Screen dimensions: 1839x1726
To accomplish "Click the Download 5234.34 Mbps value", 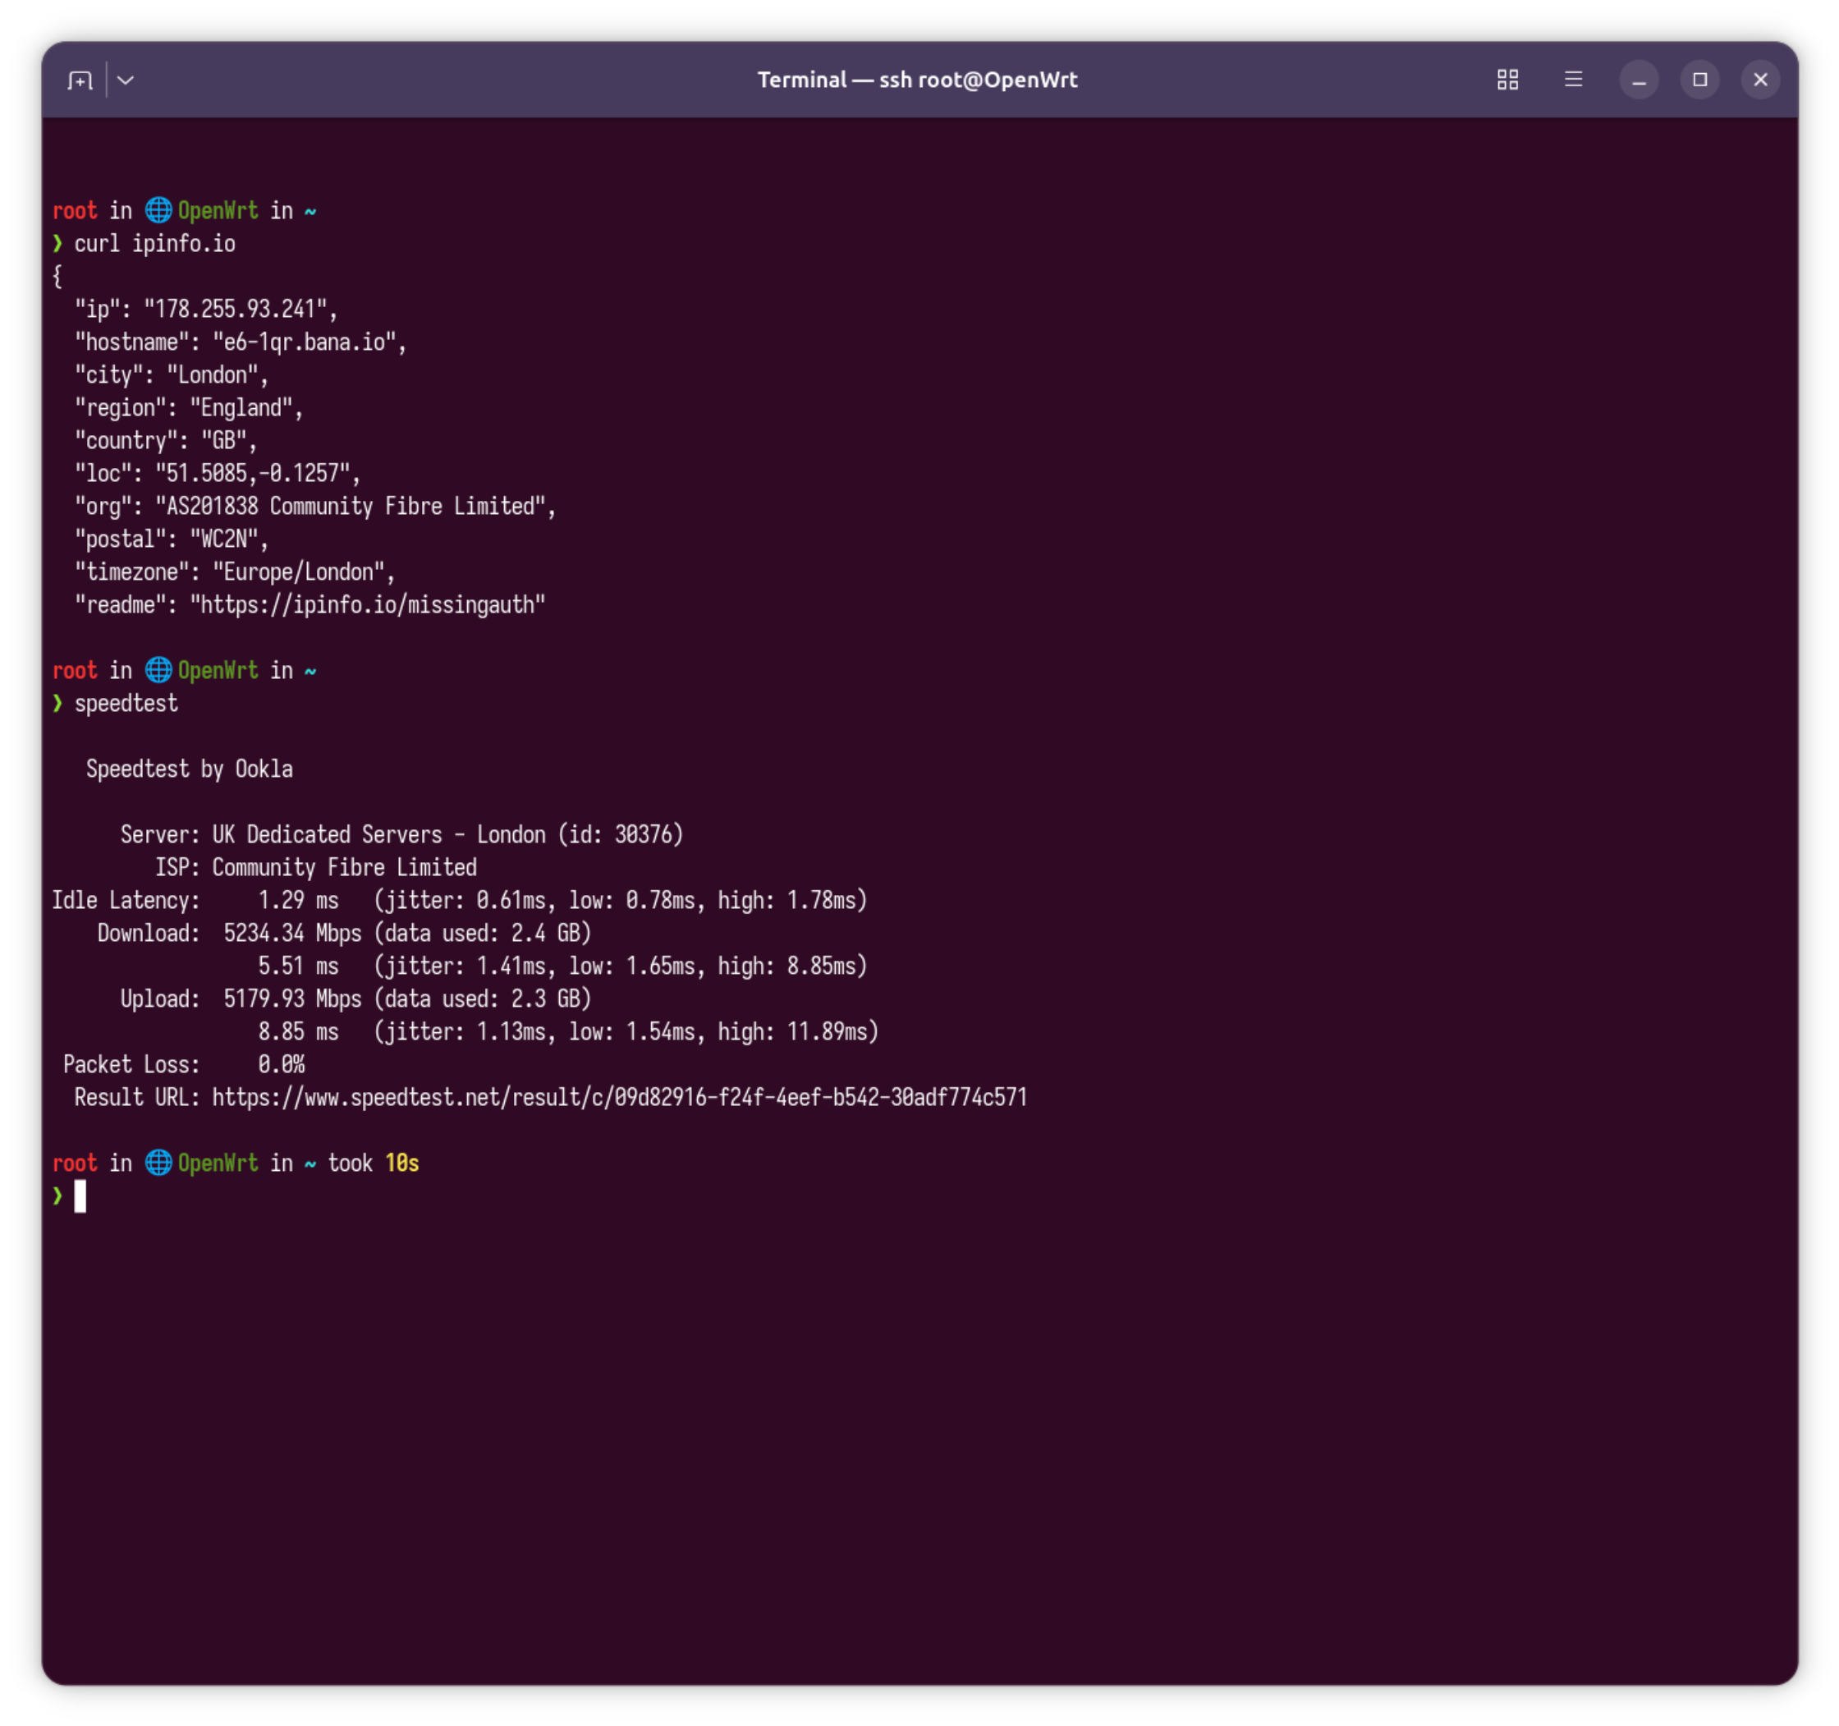I will 292,934.
